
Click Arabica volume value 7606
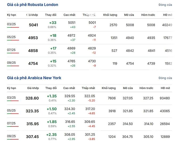112,98
